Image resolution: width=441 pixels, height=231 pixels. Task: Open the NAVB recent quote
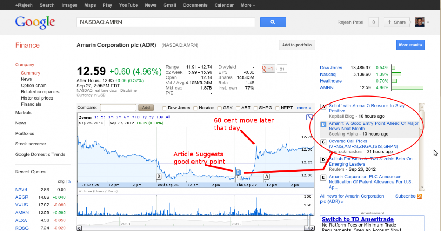click(21, 190)
